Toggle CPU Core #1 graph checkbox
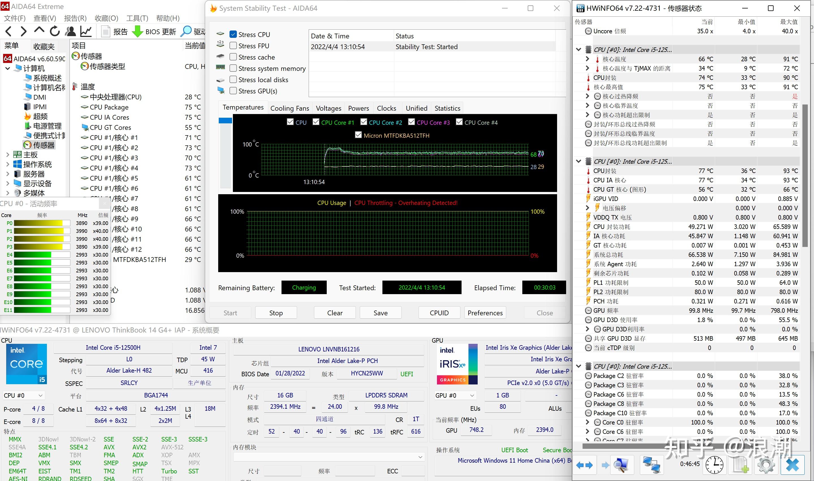The width and height of the screenshot is (814, 481). click(x=316, y=122)
